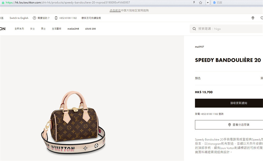Open the address bar dropdown arrow
This screenshot has height=161, width=263.
[x=208, y=2]
